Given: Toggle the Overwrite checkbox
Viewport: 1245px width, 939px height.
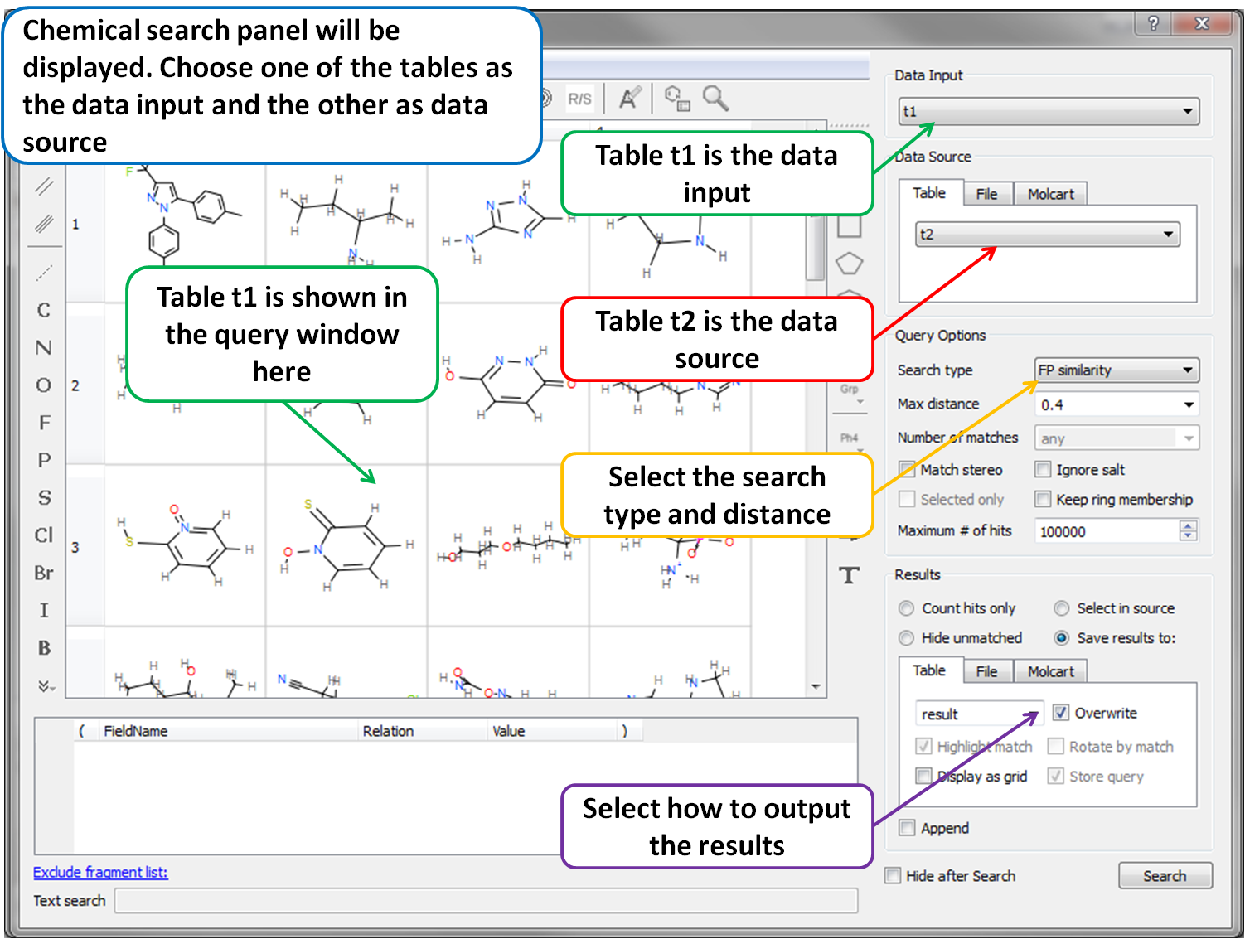Looking at the screenshot, I should [1061, 713].
